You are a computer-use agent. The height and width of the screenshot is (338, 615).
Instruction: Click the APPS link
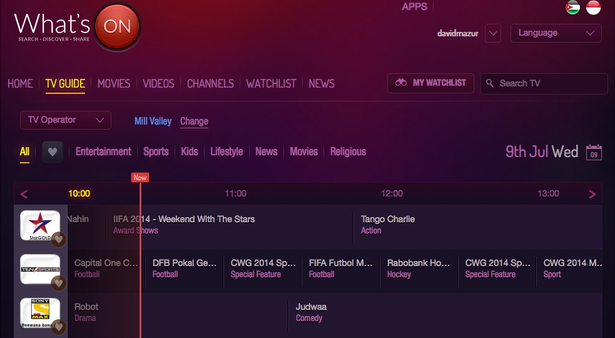415,7
